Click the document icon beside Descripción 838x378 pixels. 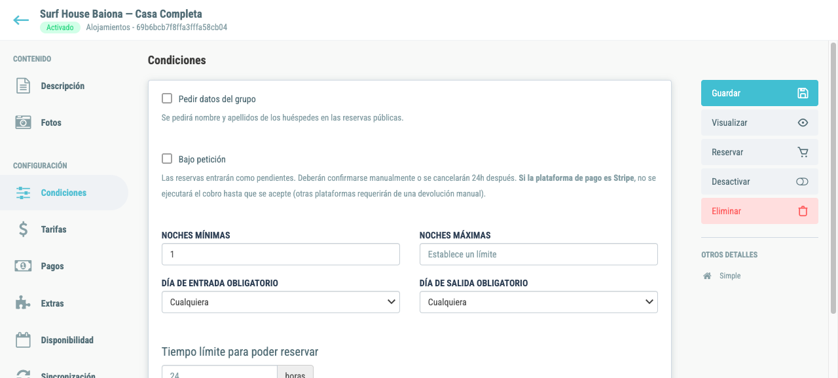point(24,86)
